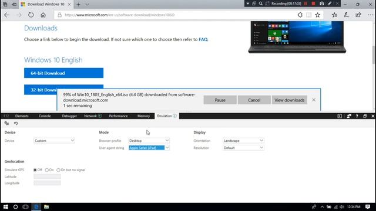
Task: Open DevTools console drawer icon
Action: [x=340, y=116]
